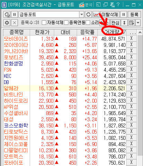Remove 로보티즈 with its X button
Screen dimensions: 143x166
[131, 57]
